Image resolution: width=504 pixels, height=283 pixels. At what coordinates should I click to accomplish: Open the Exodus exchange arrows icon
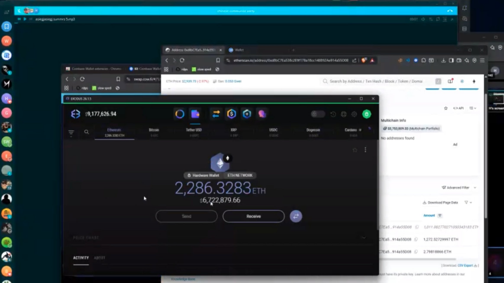(x=216, y=114)
